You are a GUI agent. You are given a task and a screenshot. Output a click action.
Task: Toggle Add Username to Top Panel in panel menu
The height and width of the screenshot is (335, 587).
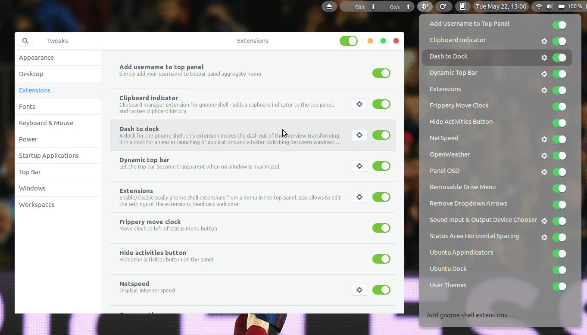click(559, 25)
